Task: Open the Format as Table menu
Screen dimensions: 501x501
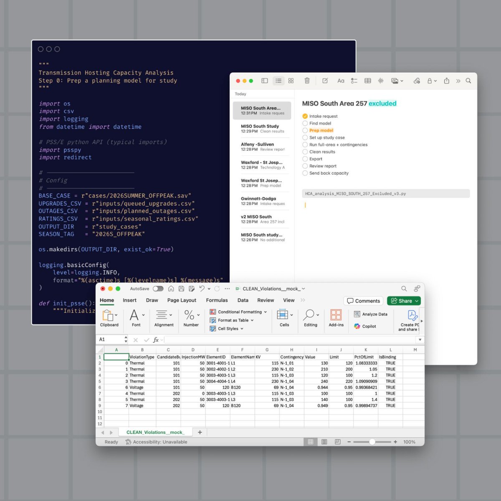Action: pos(232,320)
